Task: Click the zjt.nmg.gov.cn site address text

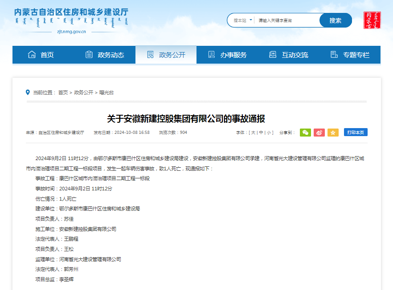Action: point(71,32)
